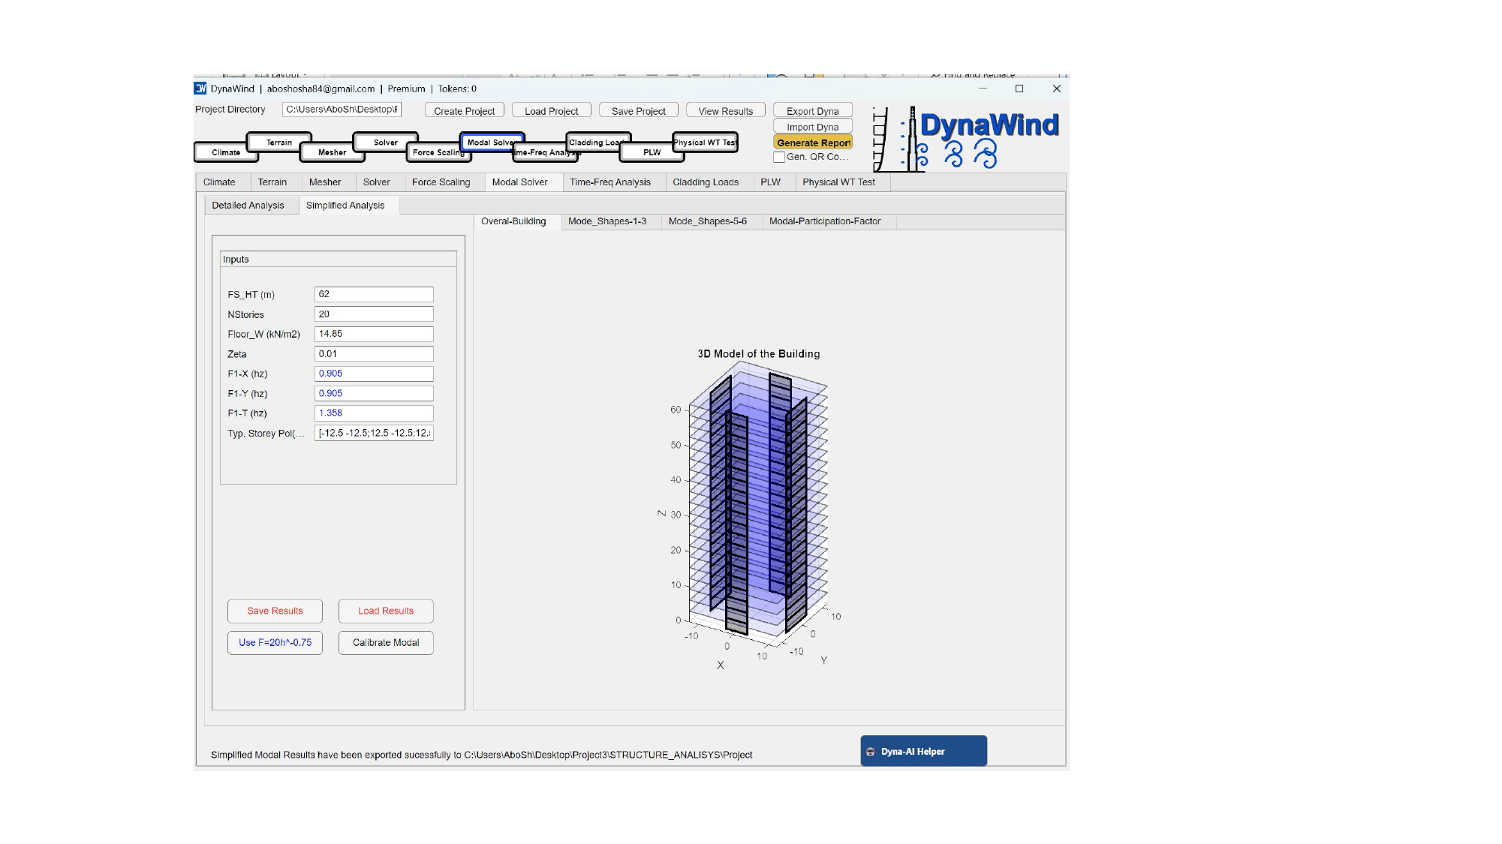This screenshot has width=1502, height=844.
Task: Select the PLW workflow step box
Action: 652,152
